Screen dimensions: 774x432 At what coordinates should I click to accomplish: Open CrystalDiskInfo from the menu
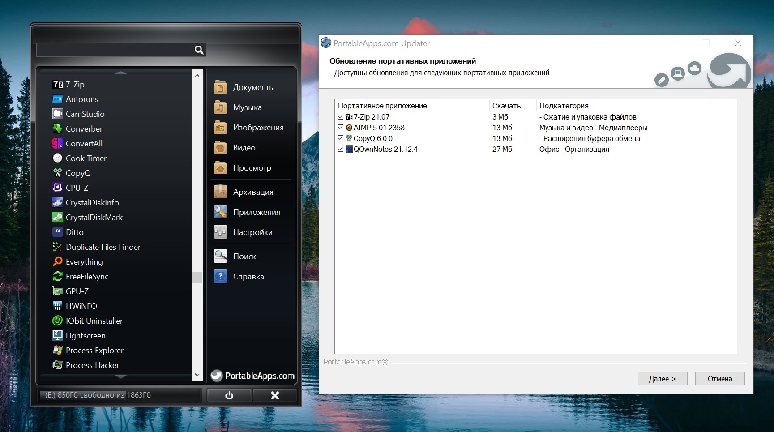click(x=92, y=203)
